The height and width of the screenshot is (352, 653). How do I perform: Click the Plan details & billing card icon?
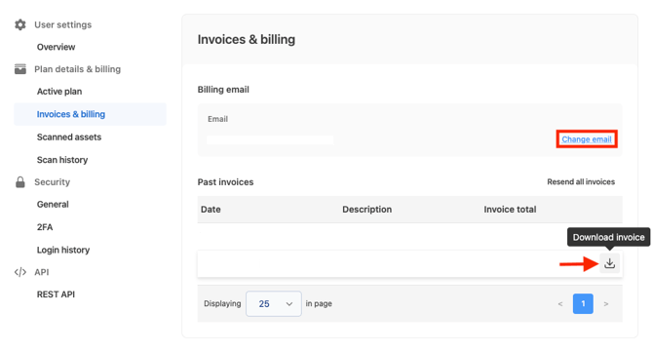pyautogui.click(x=20, y=68)
